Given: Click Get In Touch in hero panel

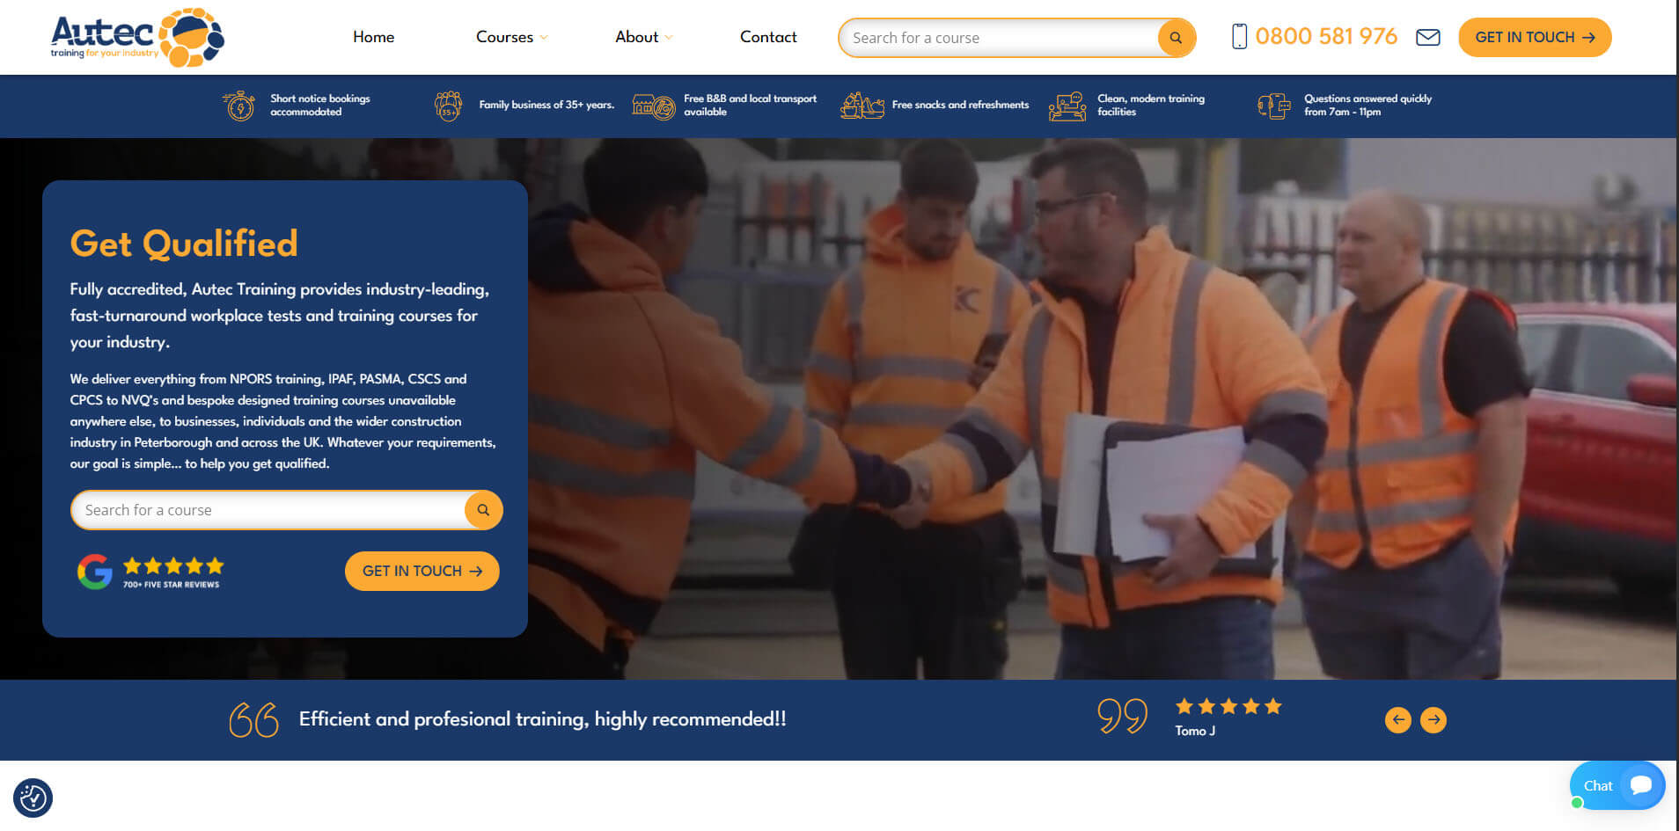Looking at the screenshot, I should pos(422,571).
